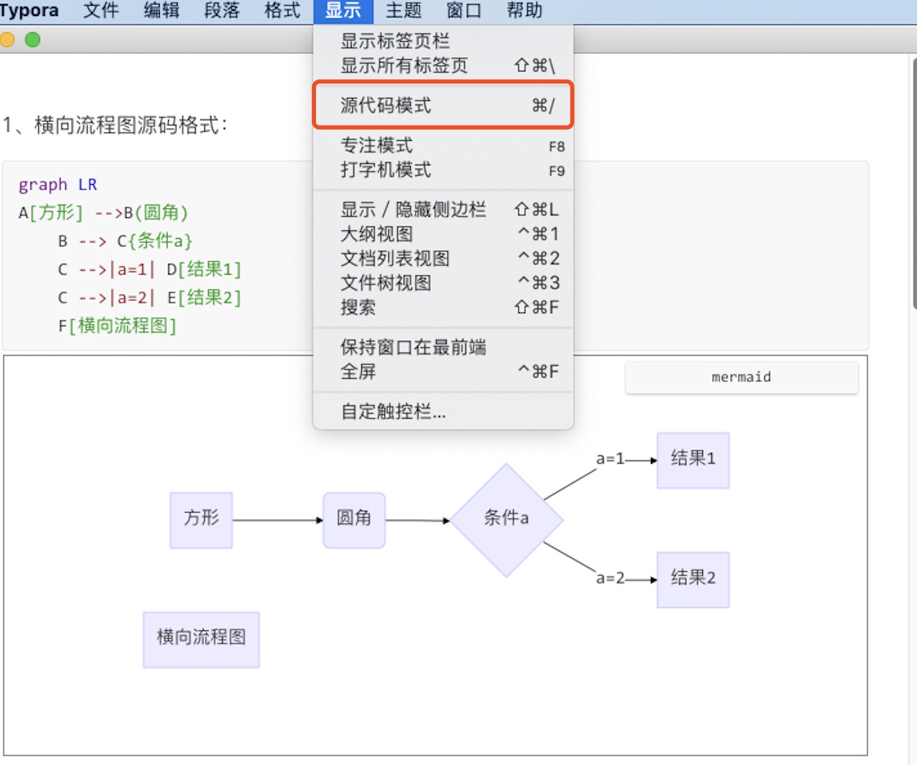
Task: Toggle 专注模式 in the view menu
Action: coord(443,146)
